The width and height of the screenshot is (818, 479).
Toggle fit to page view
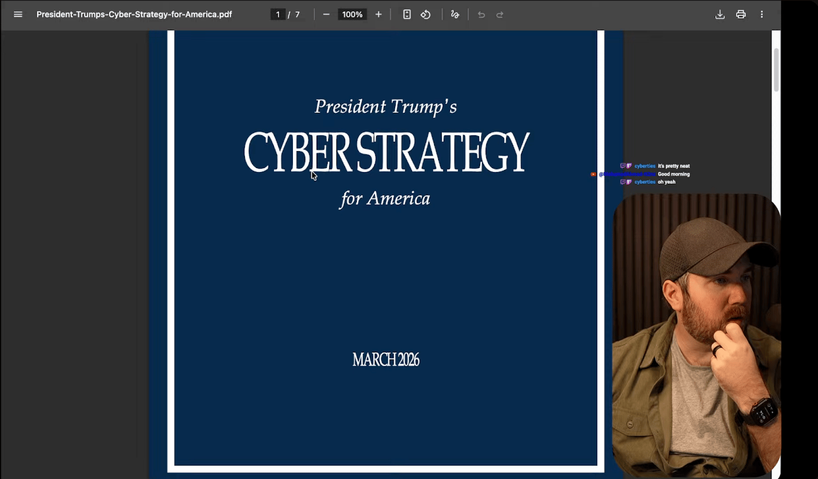coord(407,14)
